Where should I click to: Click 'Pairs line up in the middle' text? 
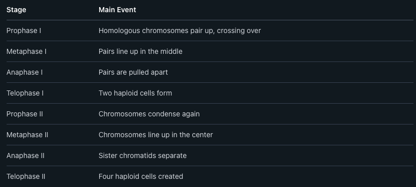point(140,51)
